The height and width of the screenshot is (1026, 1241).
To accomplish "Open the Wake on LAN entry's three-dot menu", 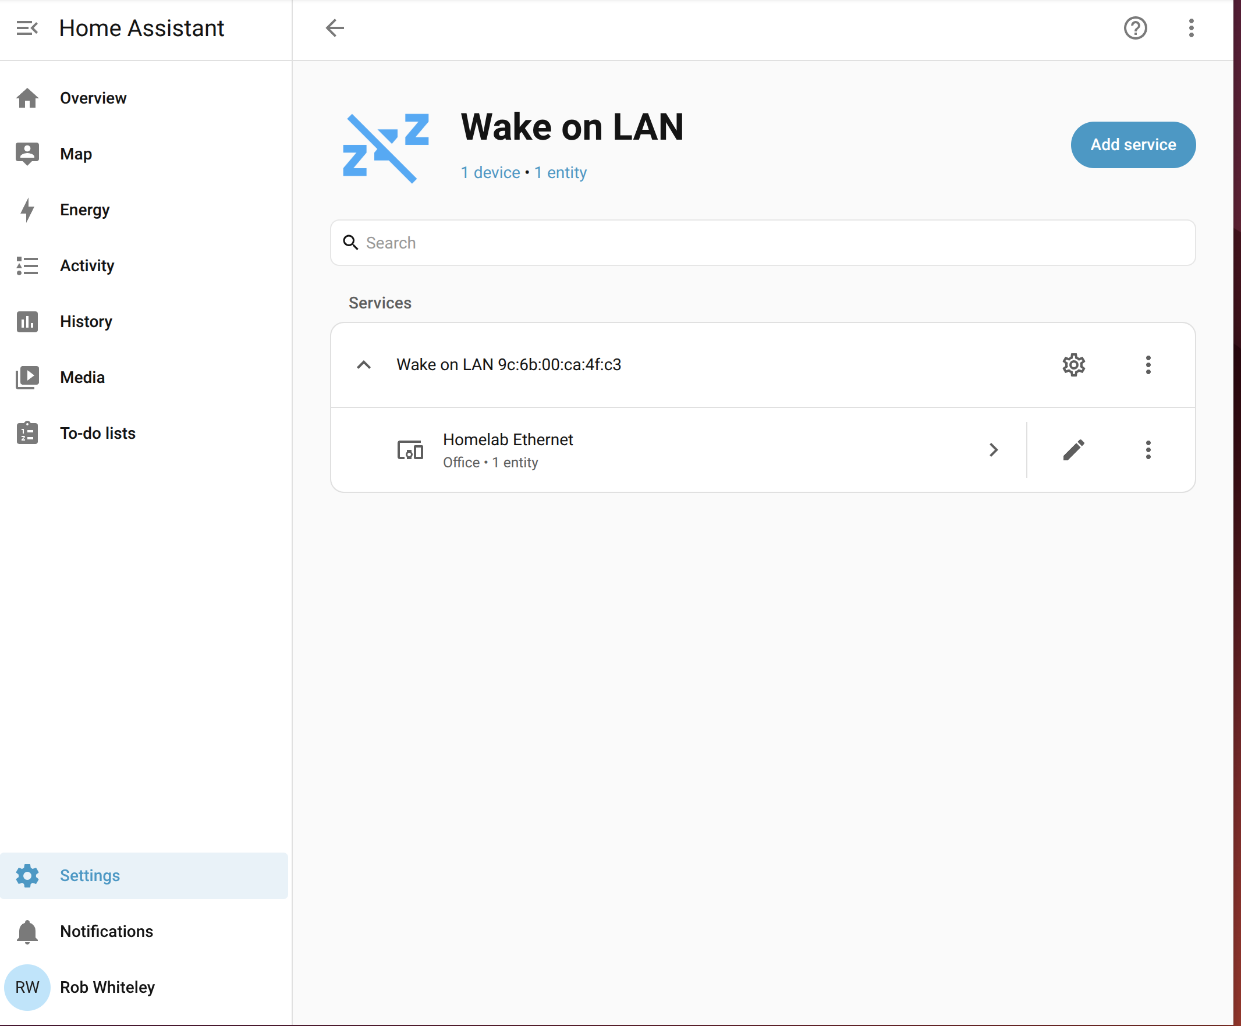I will (1148, 365).
